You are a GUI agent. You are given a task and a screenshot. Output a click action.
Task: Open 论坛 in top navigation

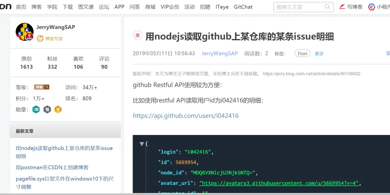104,7
